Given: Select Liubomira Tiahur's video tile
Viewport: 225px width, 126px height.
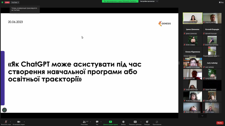Looking at the screenshot, I should pyautogui.click(x=212, y=97).
